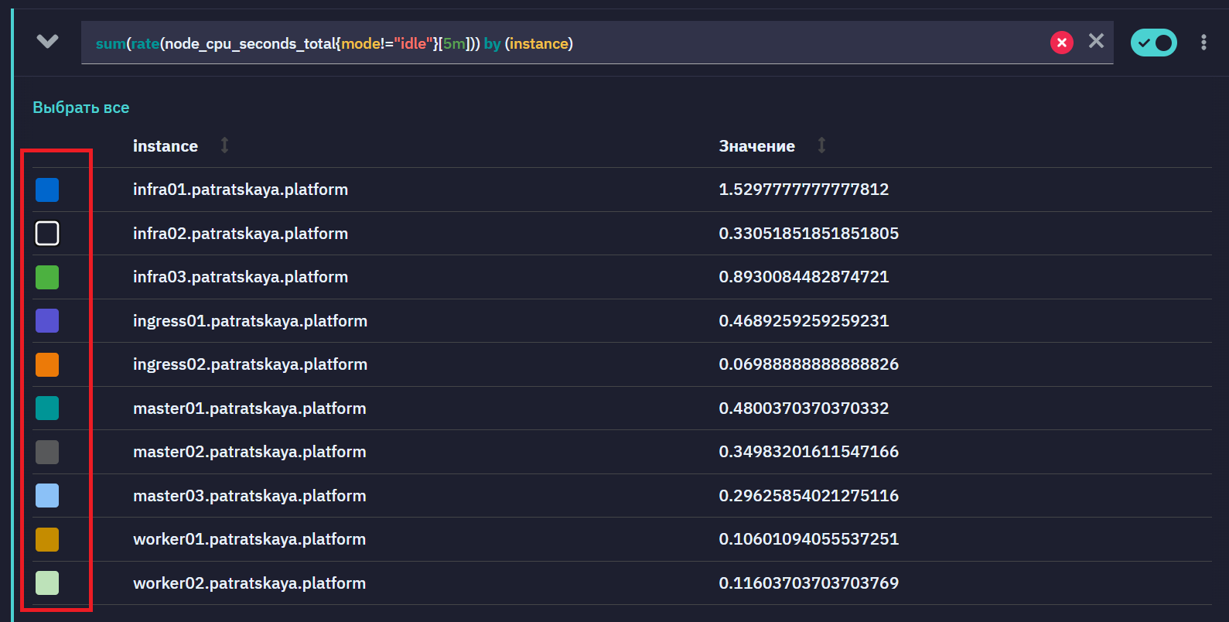Select ingress02.patratskaya.platform instance name
Image resolution: width=1229 pixels, height=622 pixels.
pyautogui.click(x=250, y=364)
